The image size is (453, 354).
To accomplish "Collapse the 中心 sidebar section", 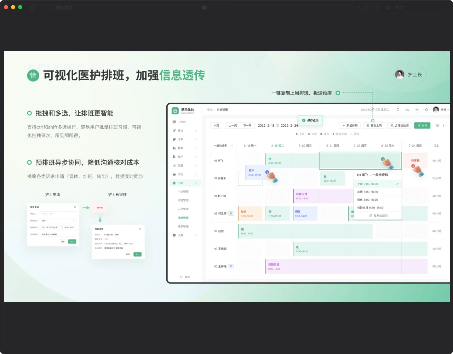I will coord(196,183).
